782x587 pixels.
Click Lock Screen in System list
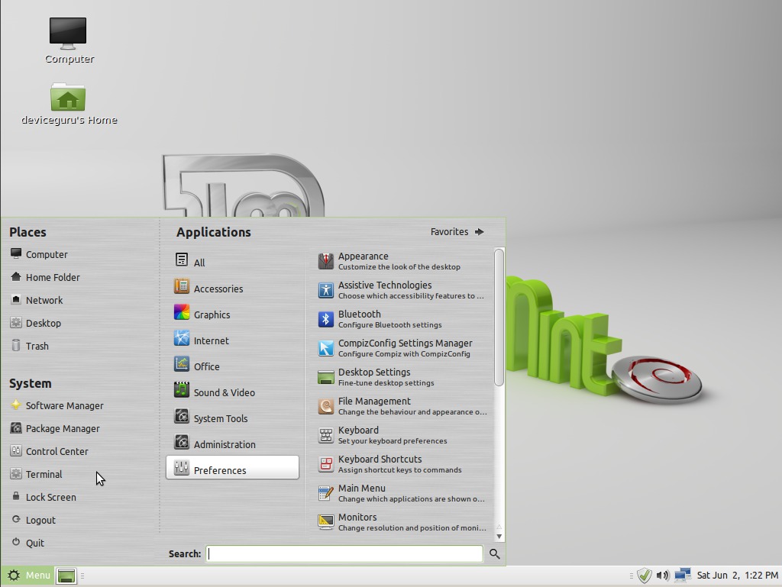tap(44, 497)
